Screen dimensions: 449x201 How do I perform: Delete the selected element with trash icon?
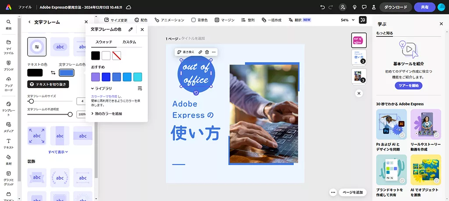coord(207,52)
